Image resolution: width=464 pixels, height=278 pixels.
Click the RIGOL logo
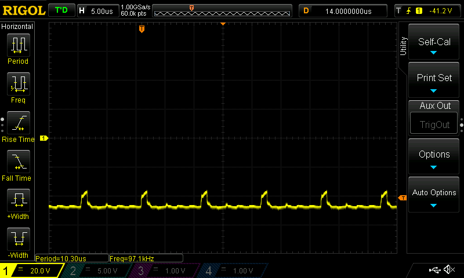click(24, 10)
